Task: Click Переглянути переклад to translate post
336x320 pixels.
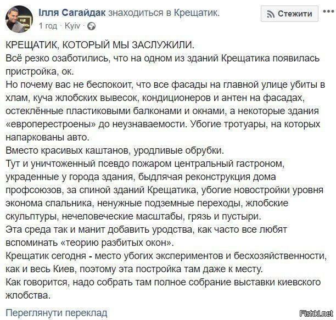Action: tap(57, 313)
